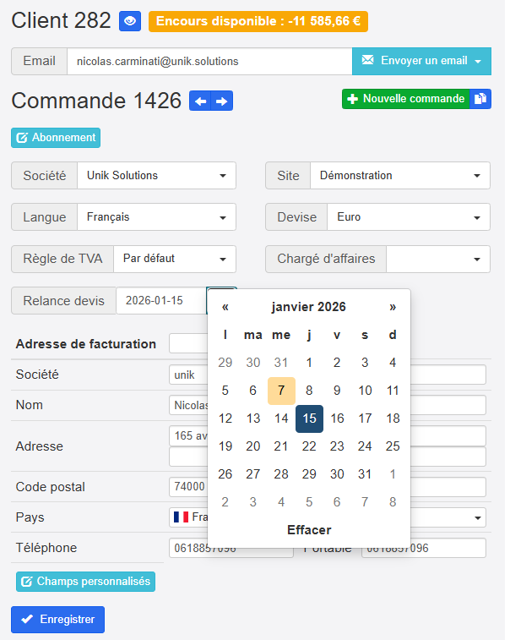Screen dimensions: 510x640
Task: Click the Email address input field
Action: [209, 61]
